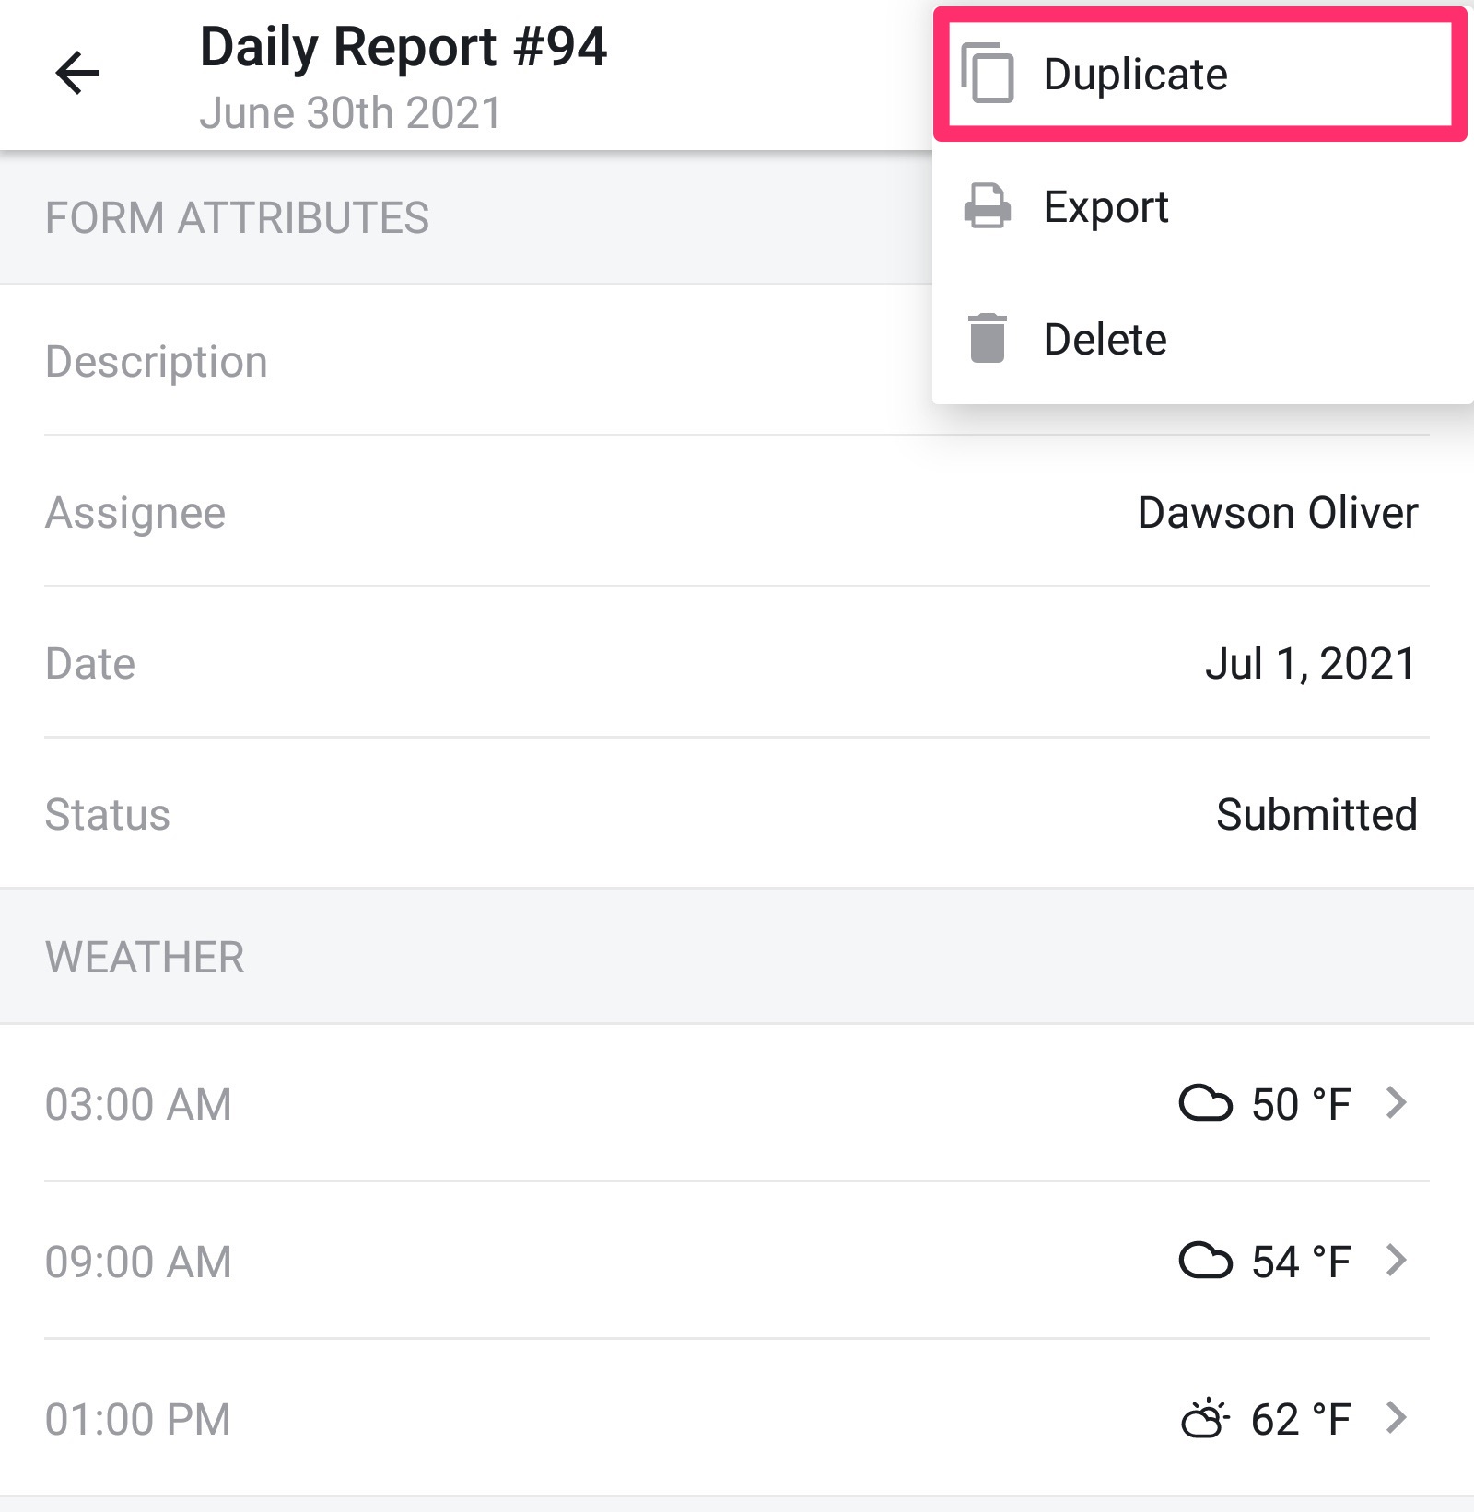Click the cloud icon for 09:00 AM
Image resolution: width=1474 pixels, height=1512 pixels.
1205,1261
